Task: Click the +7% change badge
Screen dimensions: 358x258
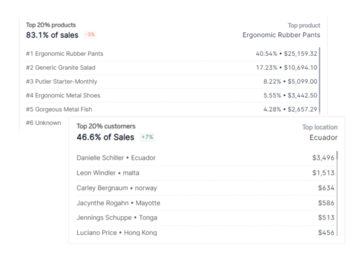Action: 147,137
